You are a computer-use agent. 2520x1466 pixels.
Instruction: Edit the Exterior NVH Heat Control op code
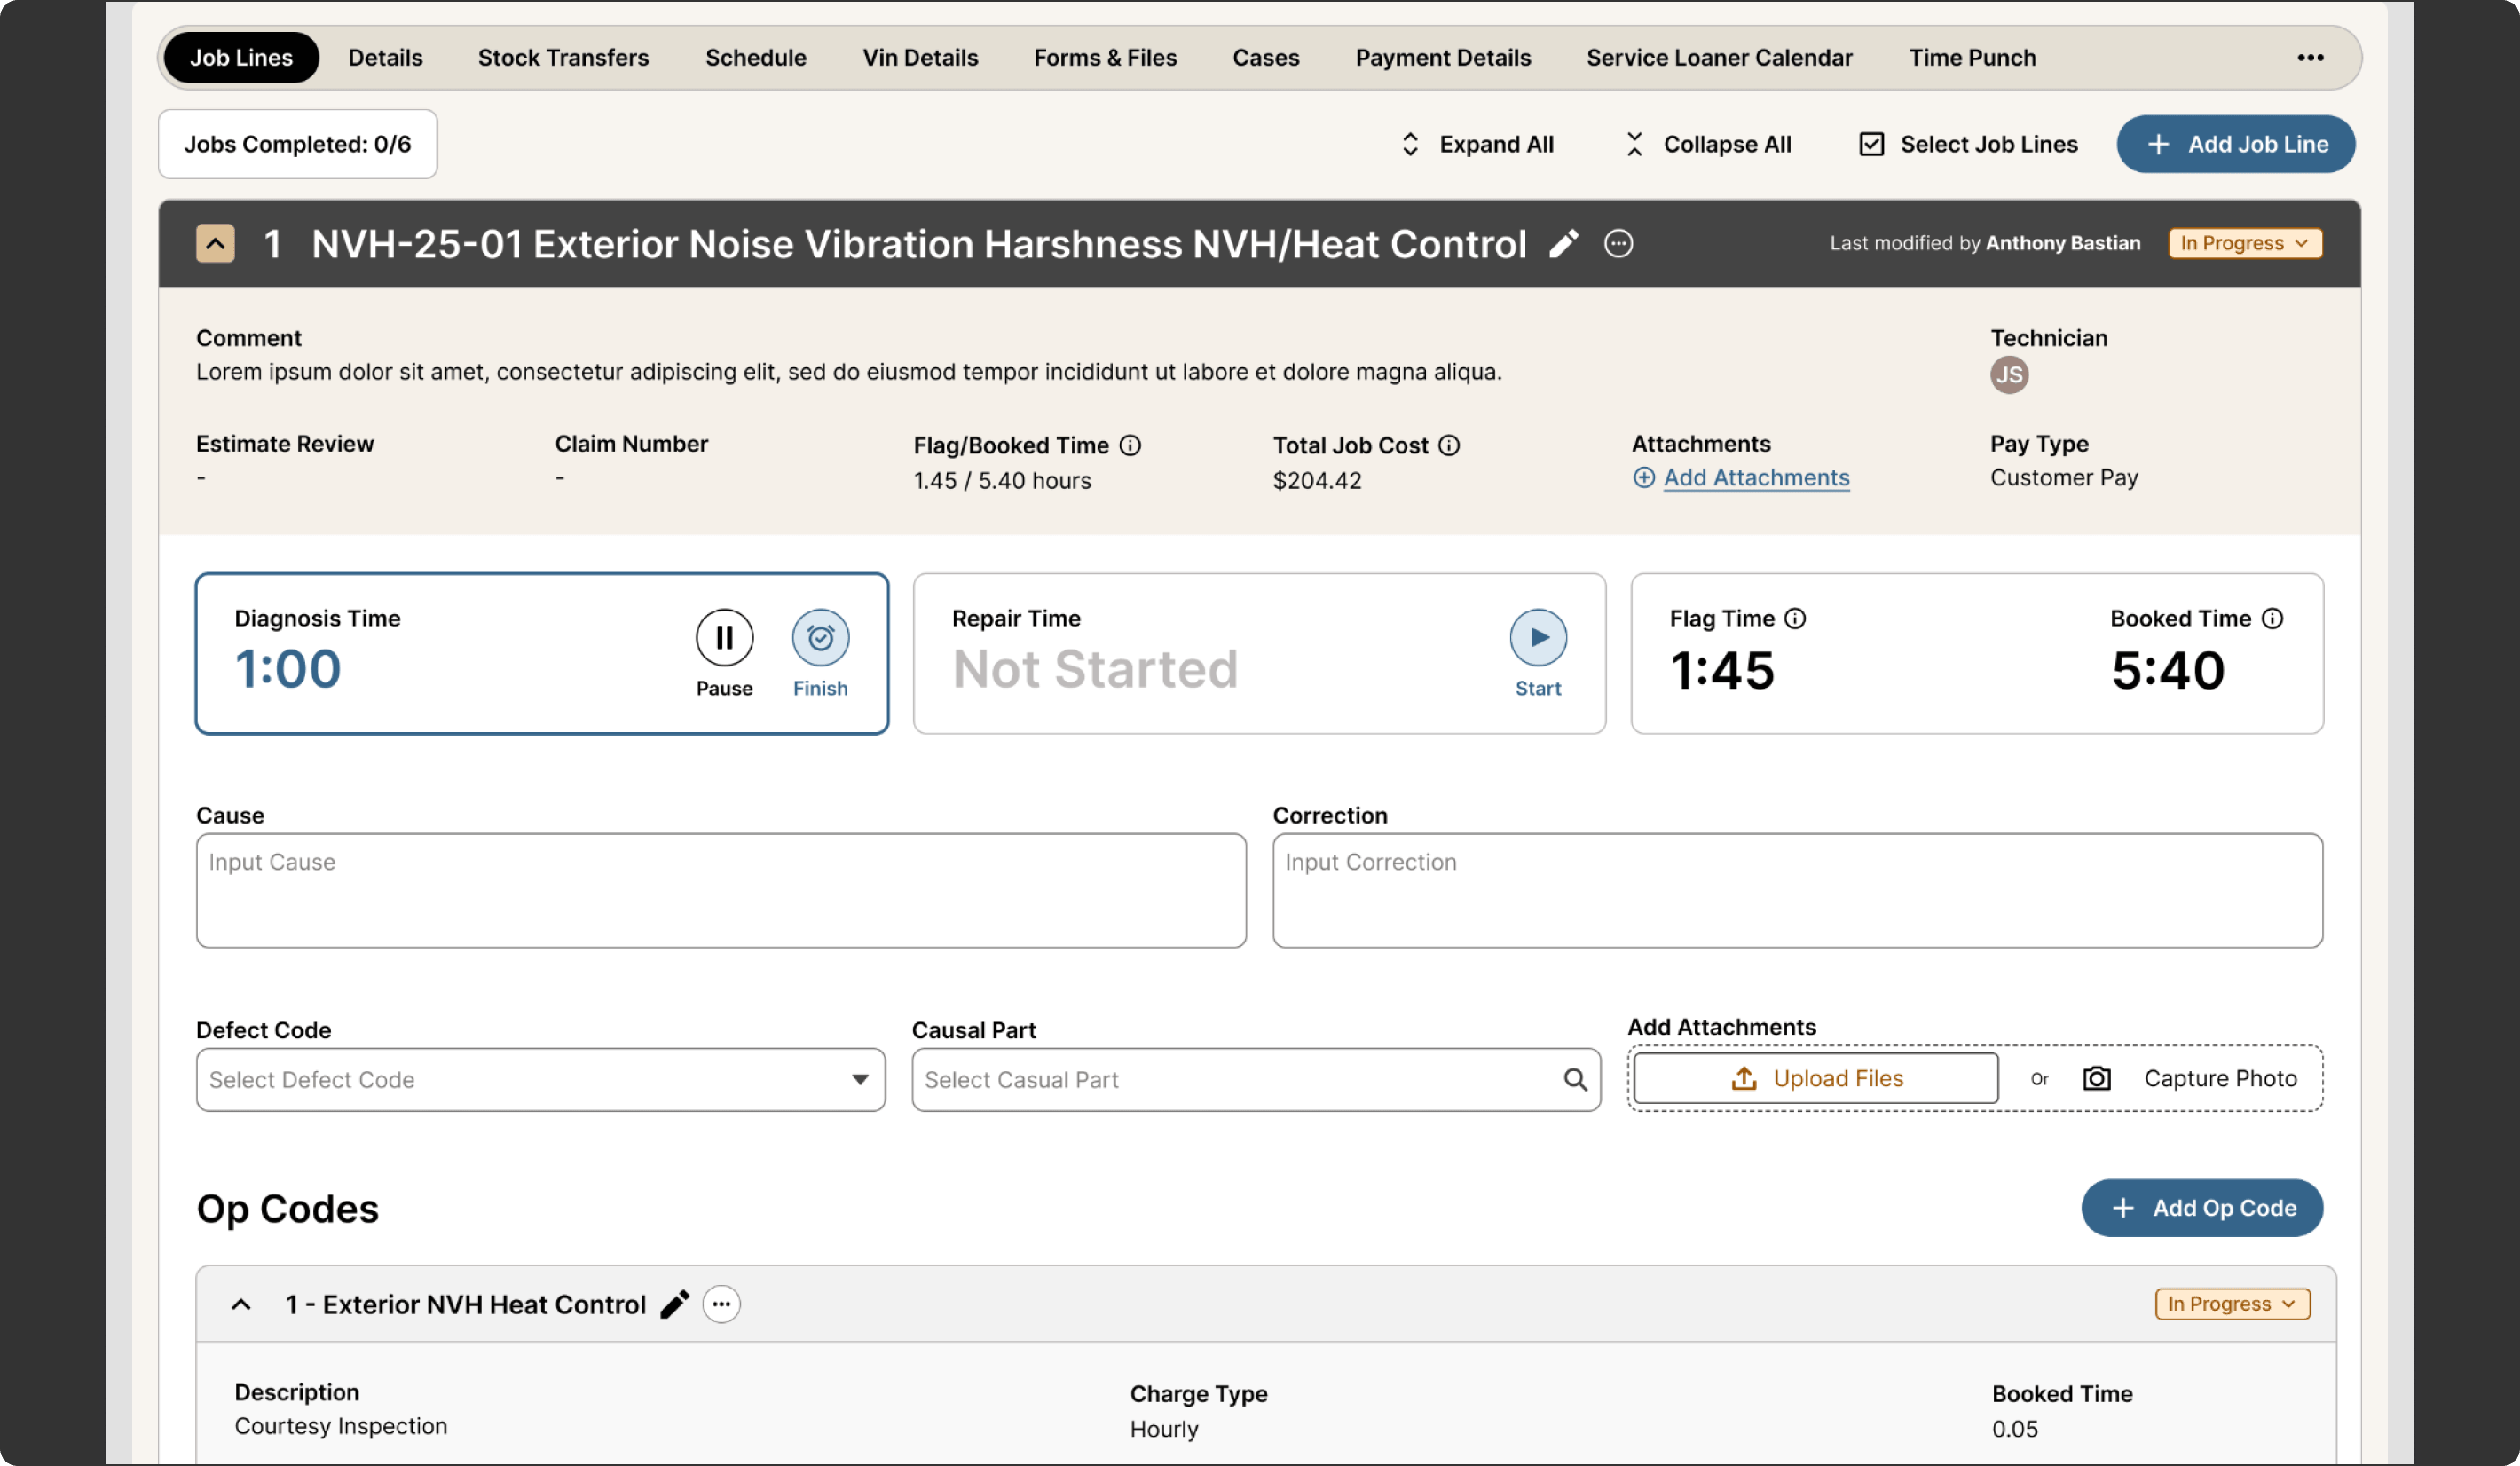[675, 1303]
